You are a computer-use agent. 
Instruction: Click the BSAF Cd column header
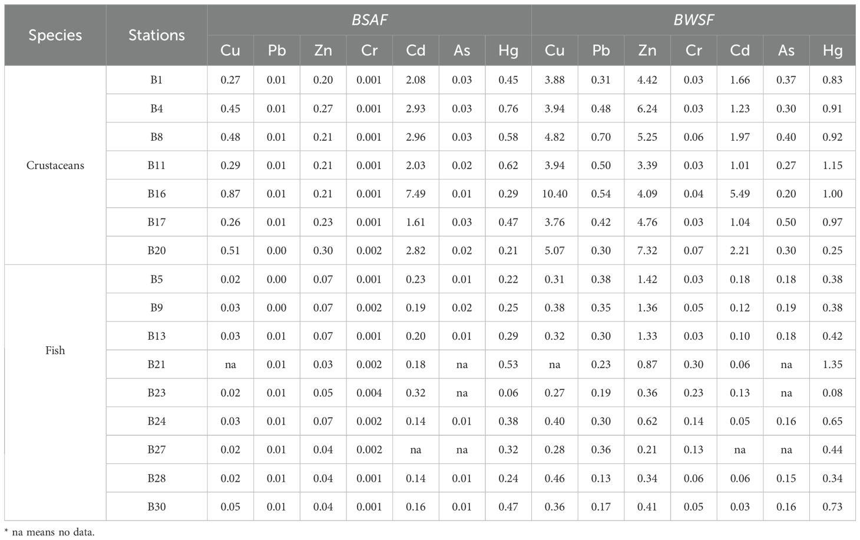click(x=416, y=51)
